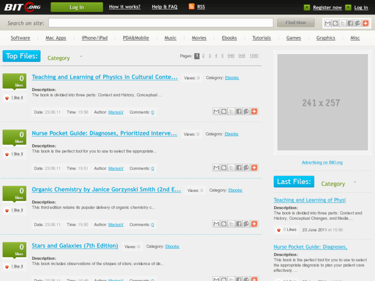Click the Find Now search button

click(x=296, y=23)
